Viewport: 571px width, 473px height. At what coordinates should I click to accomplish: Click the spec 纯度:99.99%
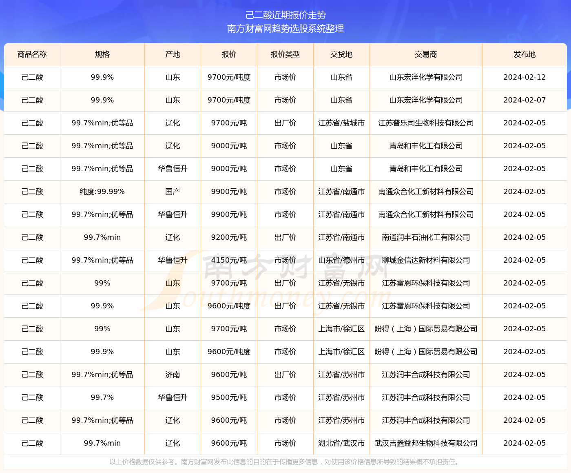pyautogui.click(x=102, y=192)
